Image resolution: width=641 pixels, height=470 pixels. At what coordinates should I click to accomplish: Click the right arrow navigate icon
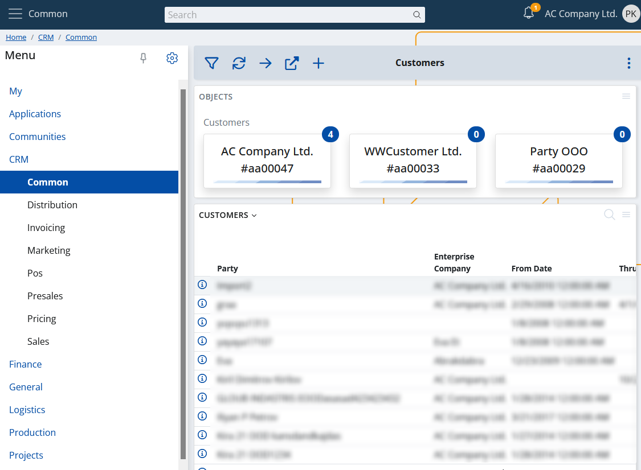click(266, 63)
